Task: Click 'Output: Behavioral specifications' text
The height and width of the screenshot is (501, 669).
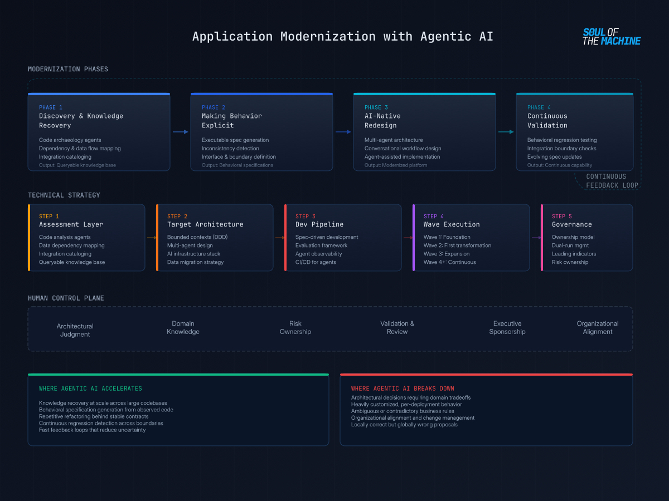Action: (237, 165)
